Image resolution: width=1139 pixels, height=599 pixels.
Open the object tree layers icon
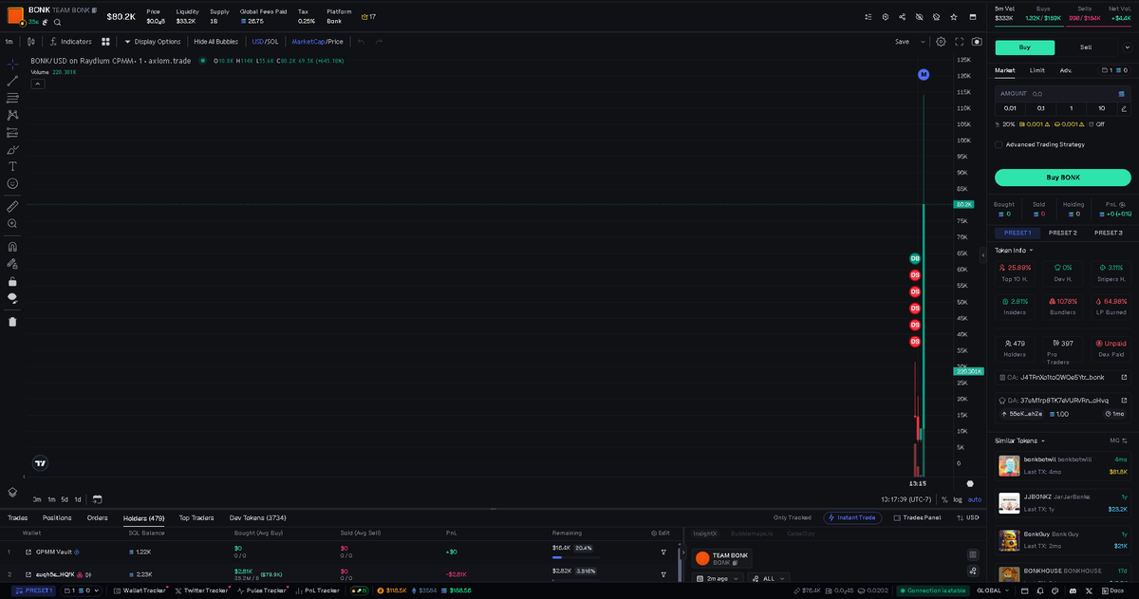12,492
